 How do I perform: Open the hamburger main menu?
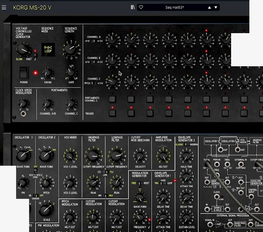(4, 7)
